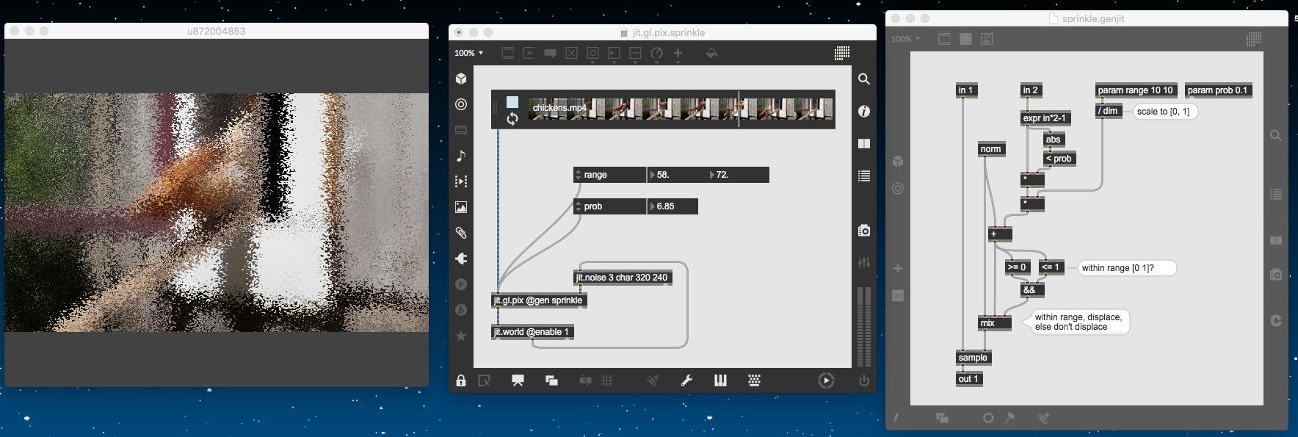This screenshot has height=437, width=1298.
Task: Click the New Object box toolbar icon
Action: click(507, 53)
